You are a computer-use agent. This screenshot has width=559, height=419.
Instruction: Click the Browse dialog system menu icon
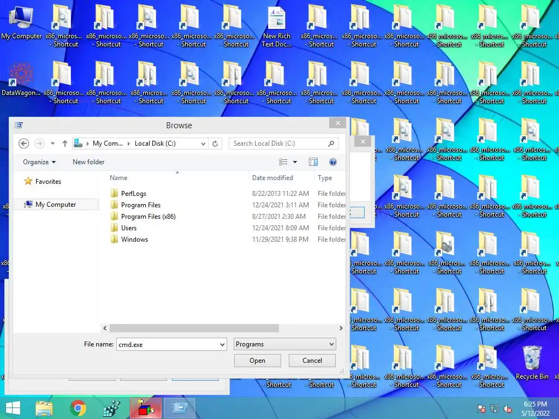tap(19, 125)
